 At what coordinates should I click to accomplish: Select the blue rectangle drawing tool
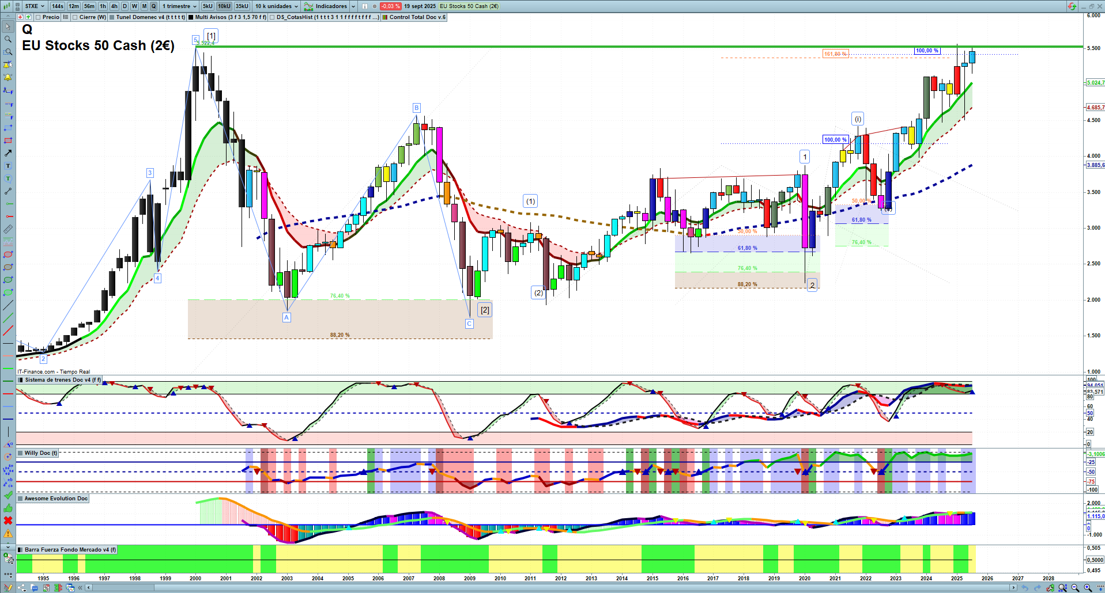(8, 128)
